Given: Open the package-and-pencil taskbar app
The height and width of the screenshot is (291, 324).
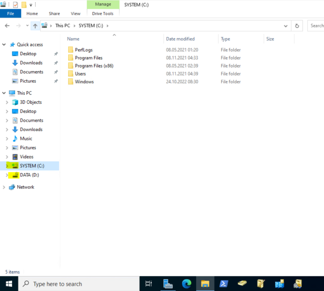Looking at the screenshot, I should [x=261, y=284].
